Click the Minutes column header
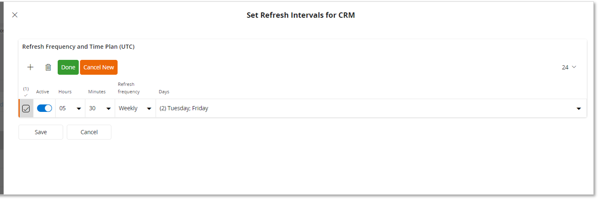This screenshot has height=199, width=598. pos(97,92)
